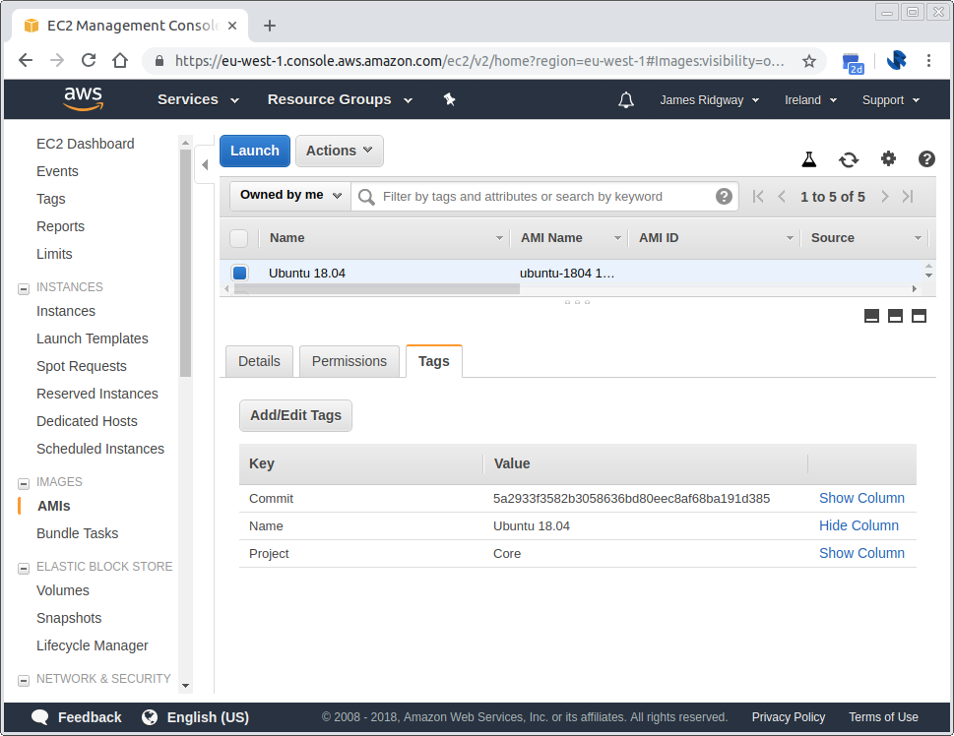Open the Actions dropdown
This screenshot has width=954, height=736.
point(340,151)
